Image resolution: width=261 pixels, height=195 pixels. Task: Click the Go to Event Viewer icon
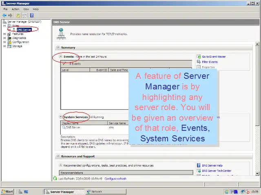pyautogui.click(x=199, y=56)
